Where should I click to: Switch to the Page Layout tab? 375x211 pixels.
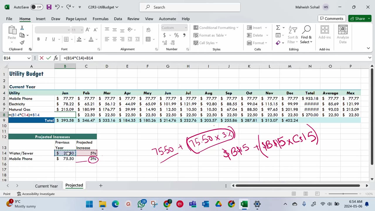point(76,19)
